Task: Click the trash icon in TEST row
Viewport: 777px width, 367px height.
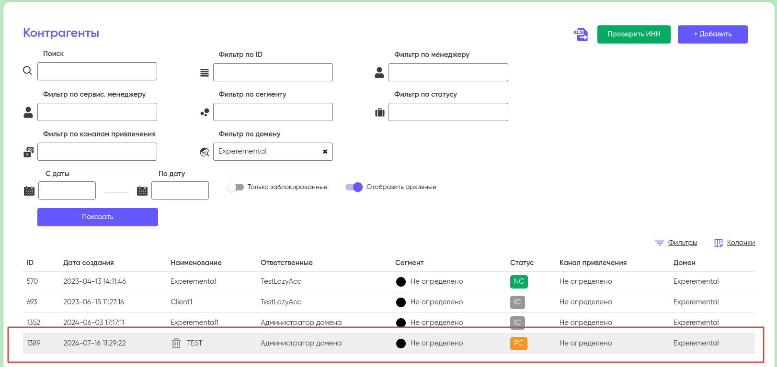Action: tap(176, 343)
